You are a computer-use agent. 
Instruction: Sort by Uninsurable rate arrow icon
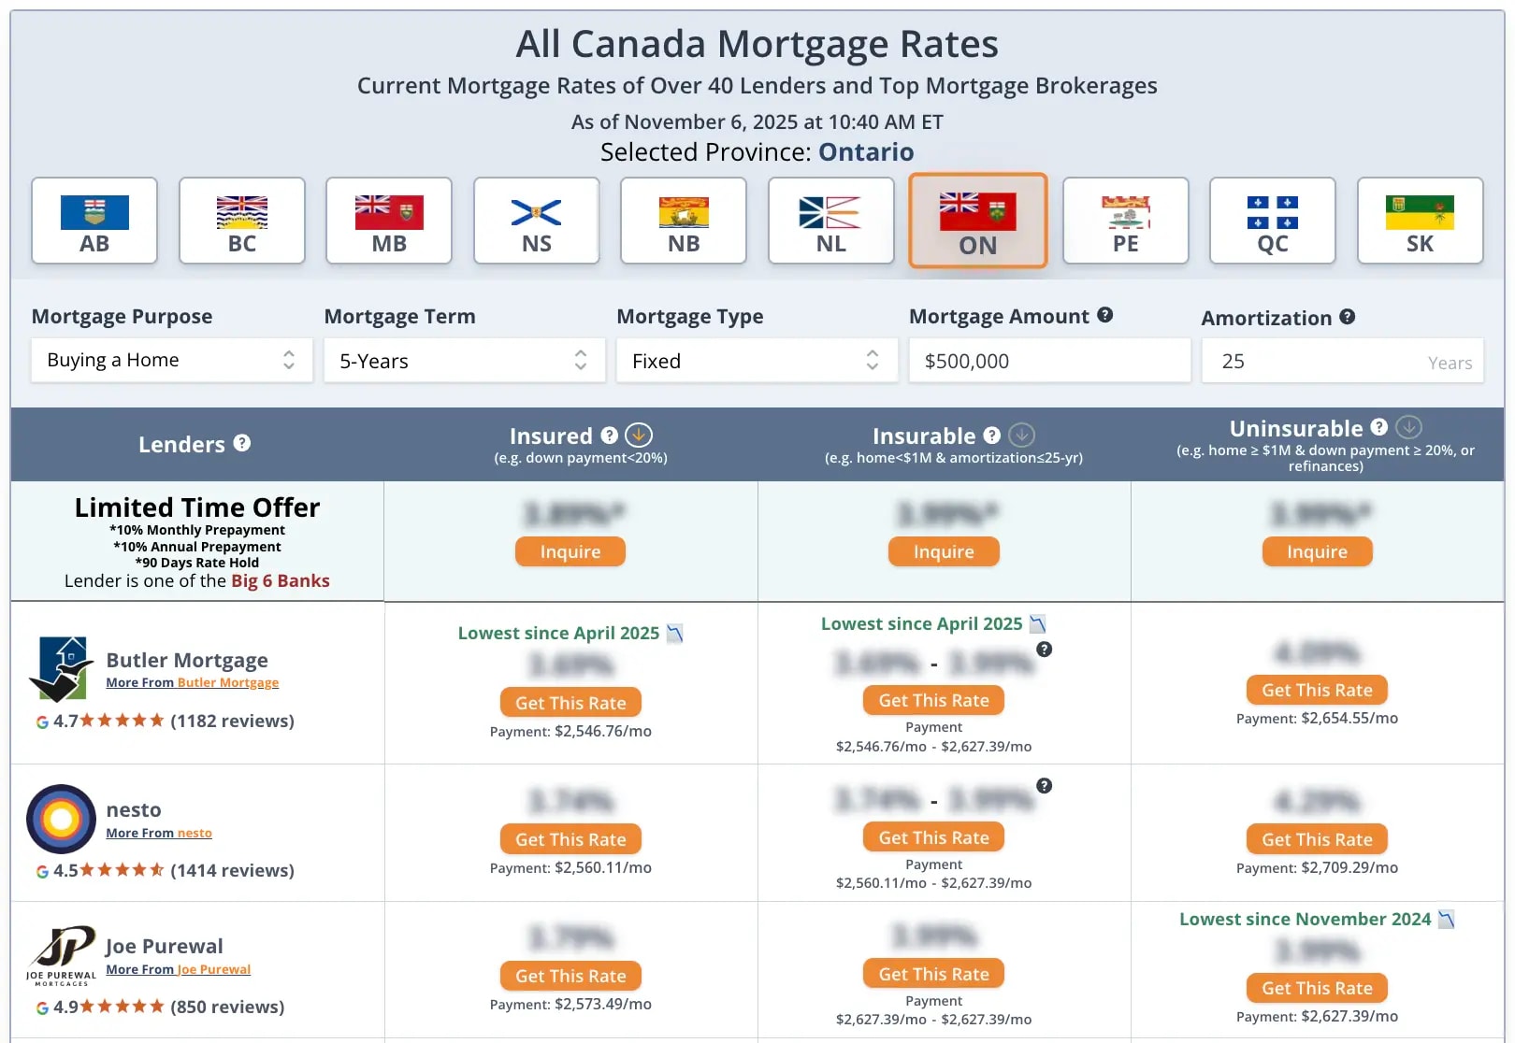(1409, 427)
